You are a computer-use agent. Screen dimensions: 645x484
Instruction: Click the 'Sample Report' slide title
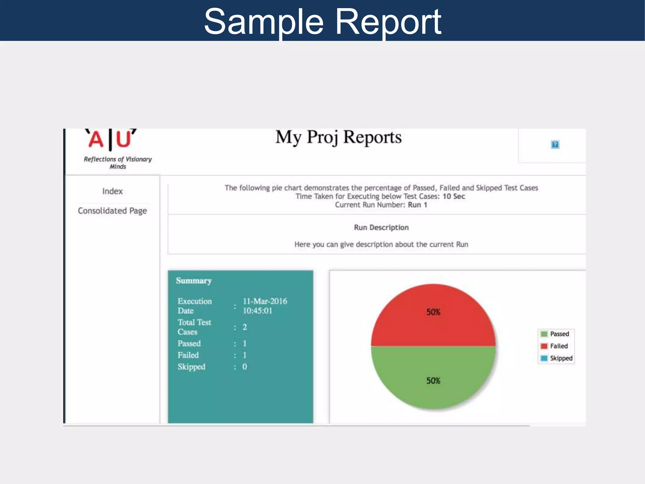[x=322, y=21]
